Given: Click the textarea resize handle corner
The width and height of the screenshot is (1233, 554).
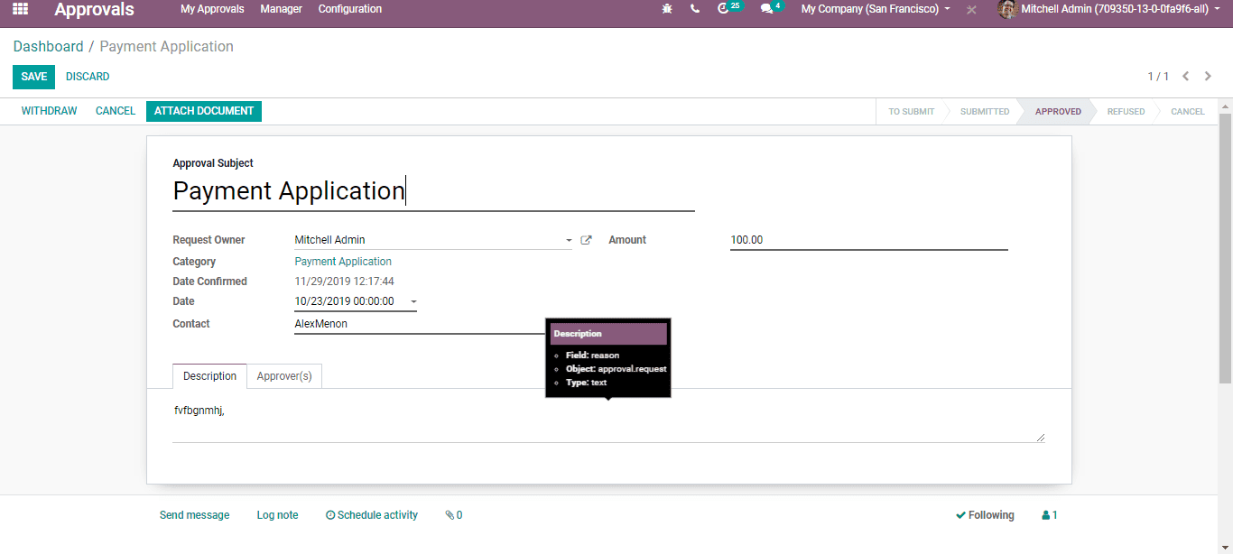Looking at the screenshot, I should (x=1041, y=438).
